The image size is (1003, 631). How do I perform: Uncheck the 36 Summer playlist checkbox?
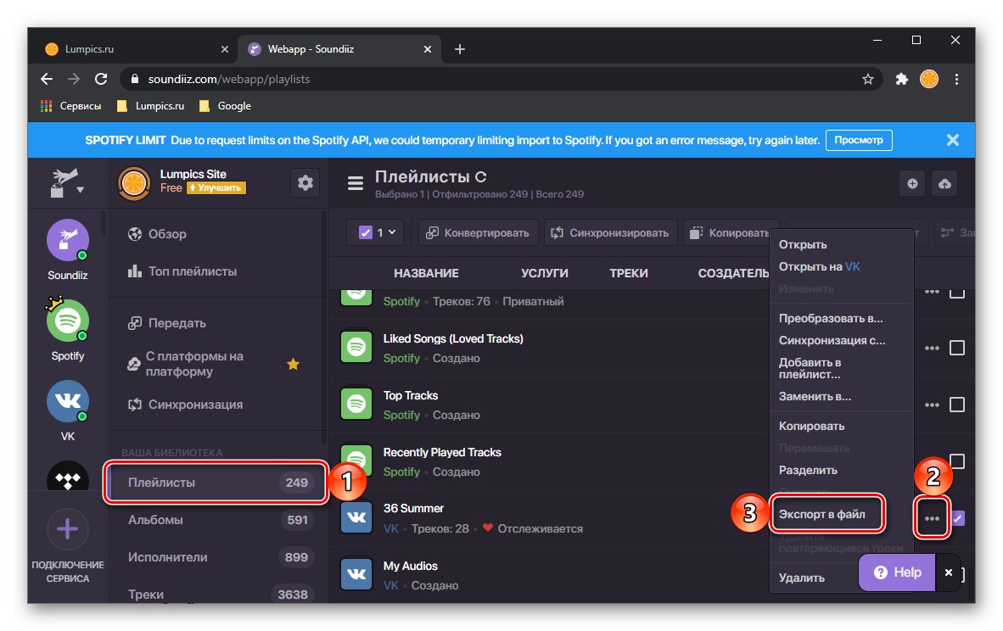tap(957, 518)
